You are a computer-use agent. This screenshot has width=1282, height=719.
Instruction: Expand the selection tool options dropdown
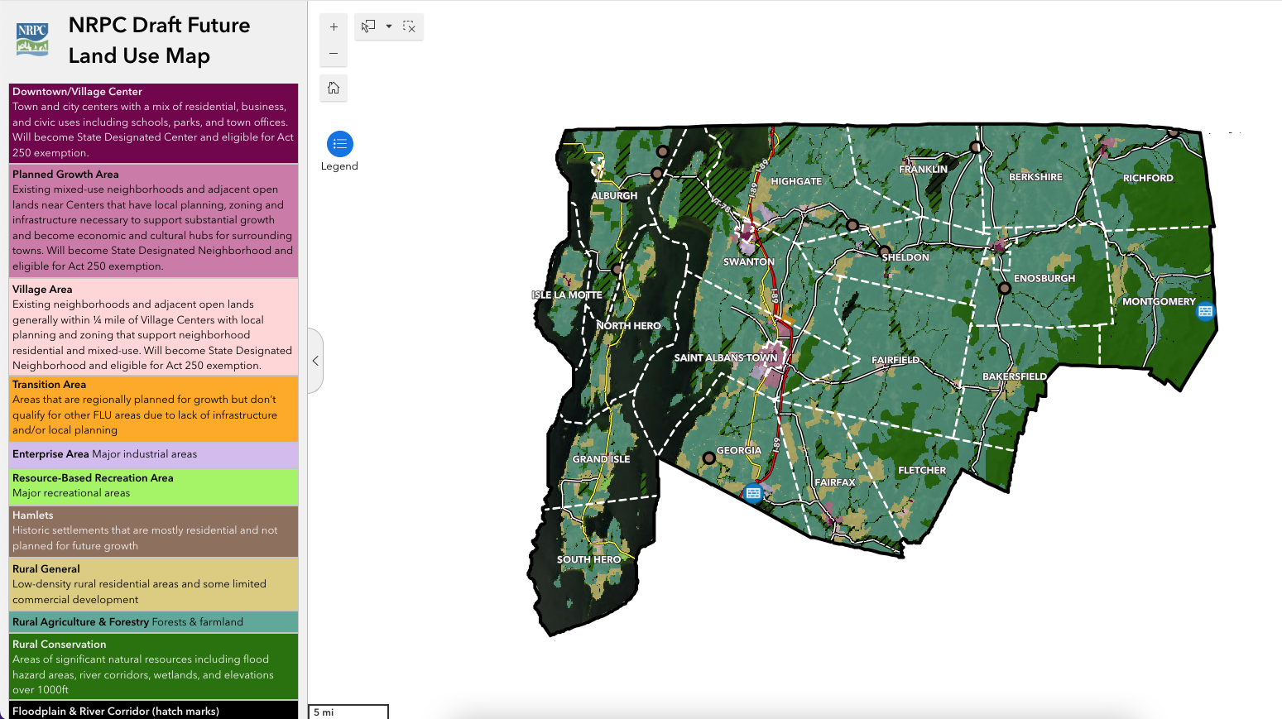[388, 26]
